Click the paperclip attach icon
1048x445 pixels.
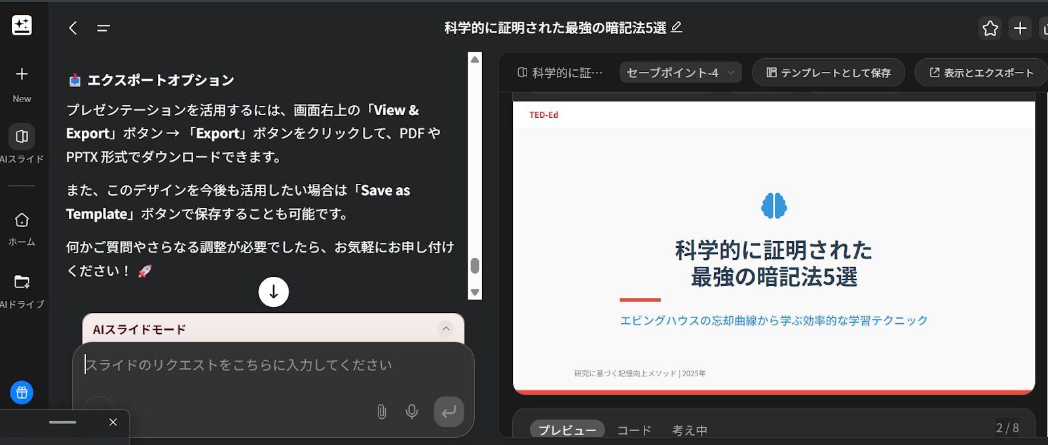[382, 412]
